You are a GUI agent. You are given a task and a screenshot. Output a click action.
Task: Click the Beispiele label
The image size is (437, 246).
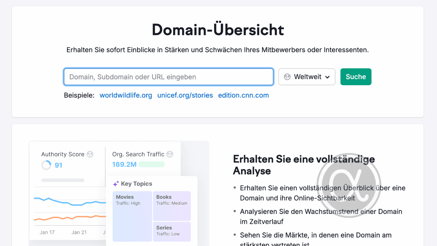(x=79, y=95)
